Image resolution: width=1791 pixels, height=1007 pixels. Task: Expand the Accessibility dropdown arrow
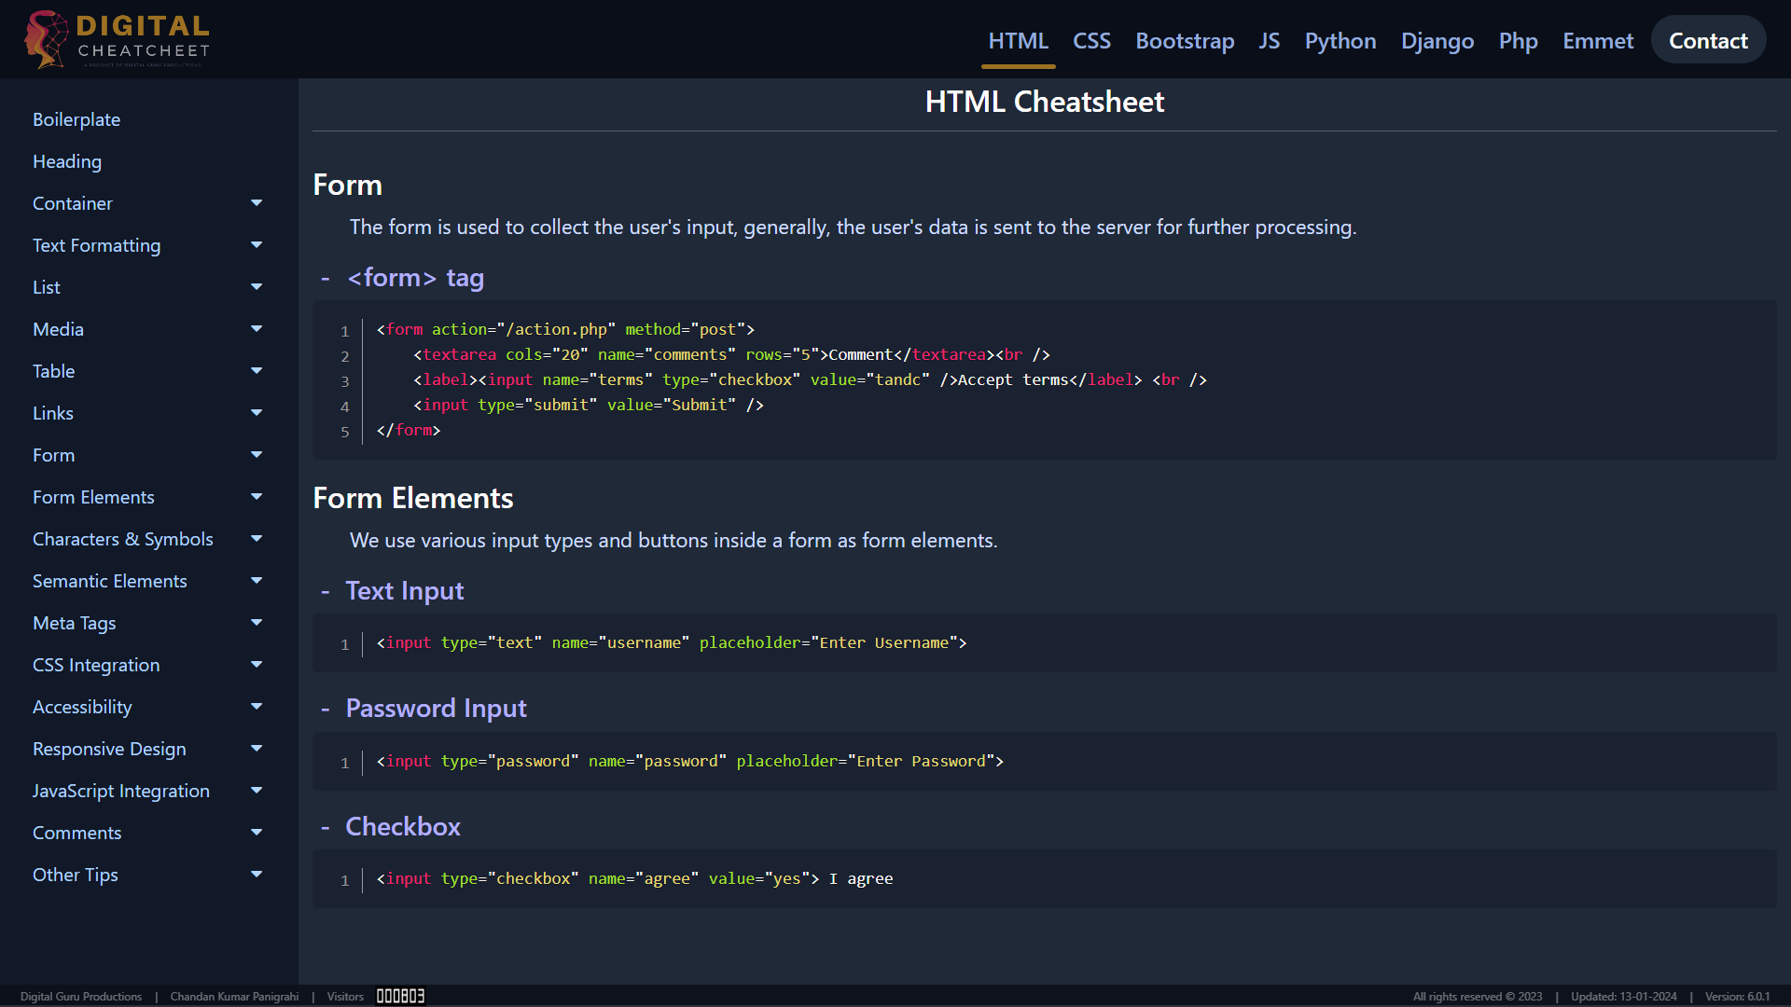(257, 707)
